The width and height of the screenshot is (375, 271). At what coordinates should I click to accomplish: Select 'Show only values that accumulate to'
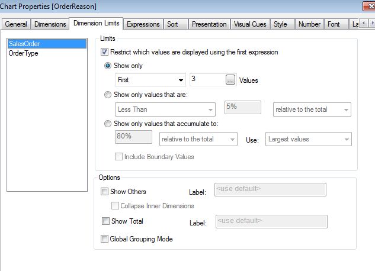coord(108,124)
